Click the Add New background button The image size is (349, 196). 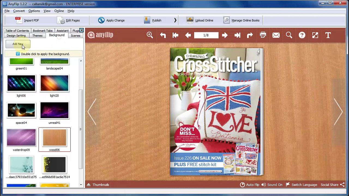point(18,44)
